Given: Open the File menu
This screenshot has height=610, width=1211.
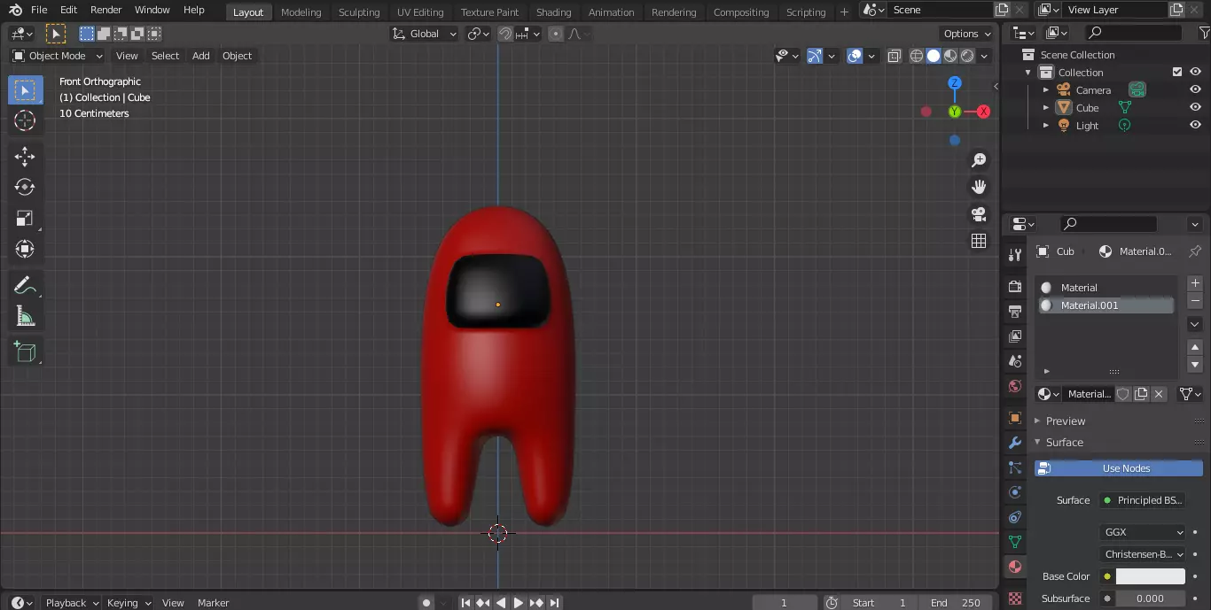Looking at the screenshot, I should pos(39,10).
